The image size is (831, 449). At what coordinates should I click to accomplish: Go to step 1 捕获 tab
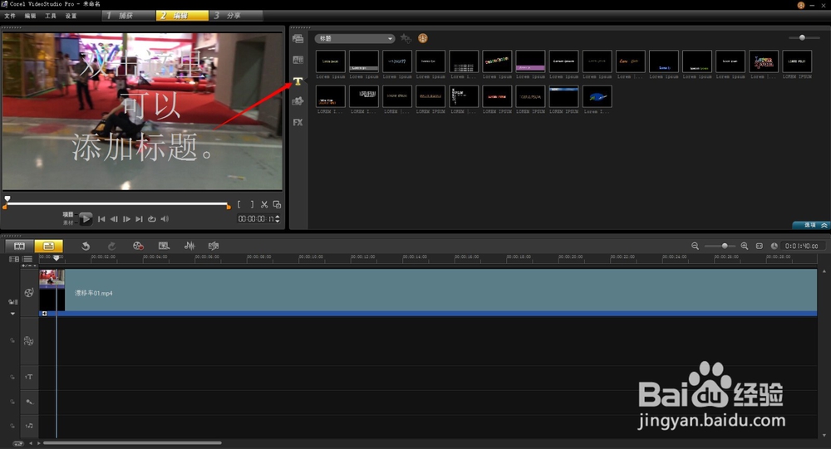(x=128, y=16)
